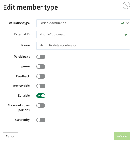Click the Save button
This screenshot has height=143, width=133.
click(122, 136)
